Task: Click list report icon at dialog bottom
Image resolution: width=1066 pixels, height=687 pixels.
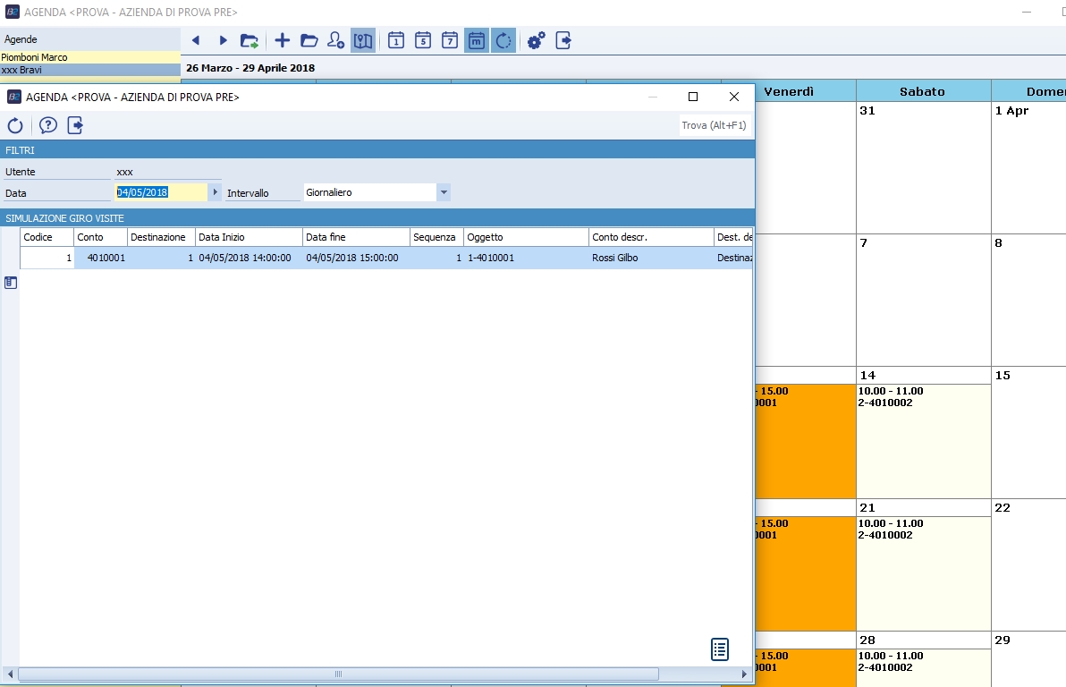Action: (x=719, y=649)
